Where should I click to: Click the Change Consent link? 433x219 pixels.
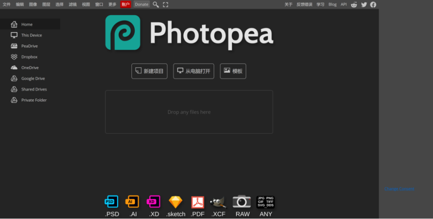[x=399, y=189]
